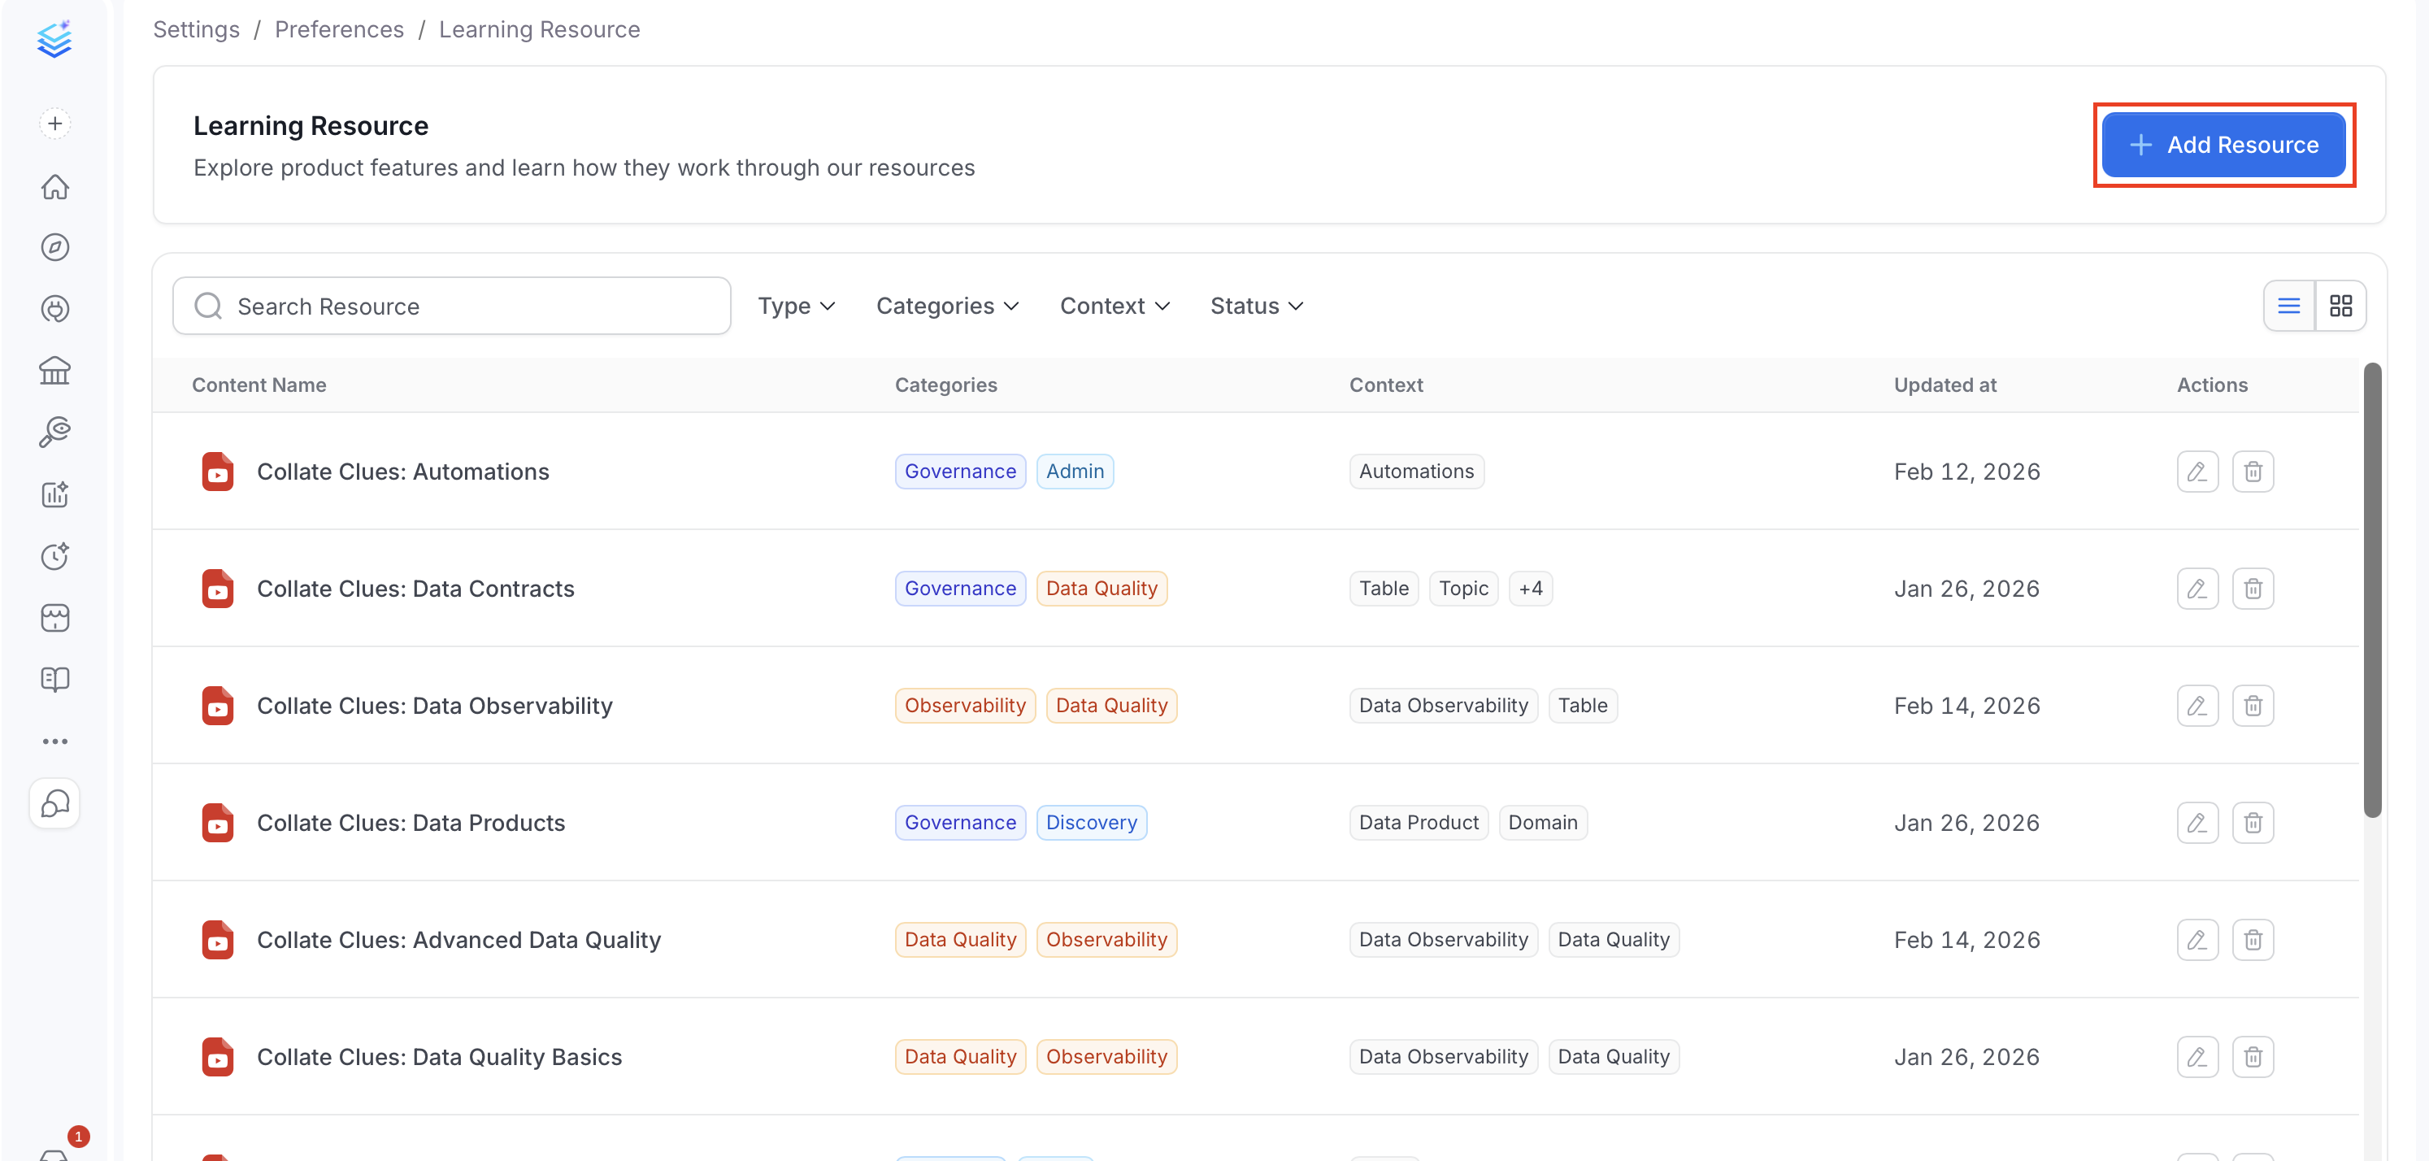The width and height of the screenshot is (2429, 1161).
Task: Open the three-dots more menu in sidebar
Action: [54, 741]
